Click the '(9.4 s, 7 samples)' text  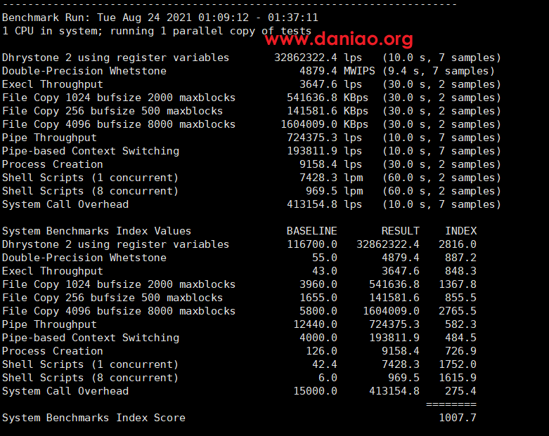[439, 71]
